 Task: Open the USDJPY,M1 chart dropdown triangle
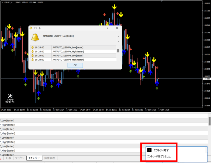coord(2,2)
